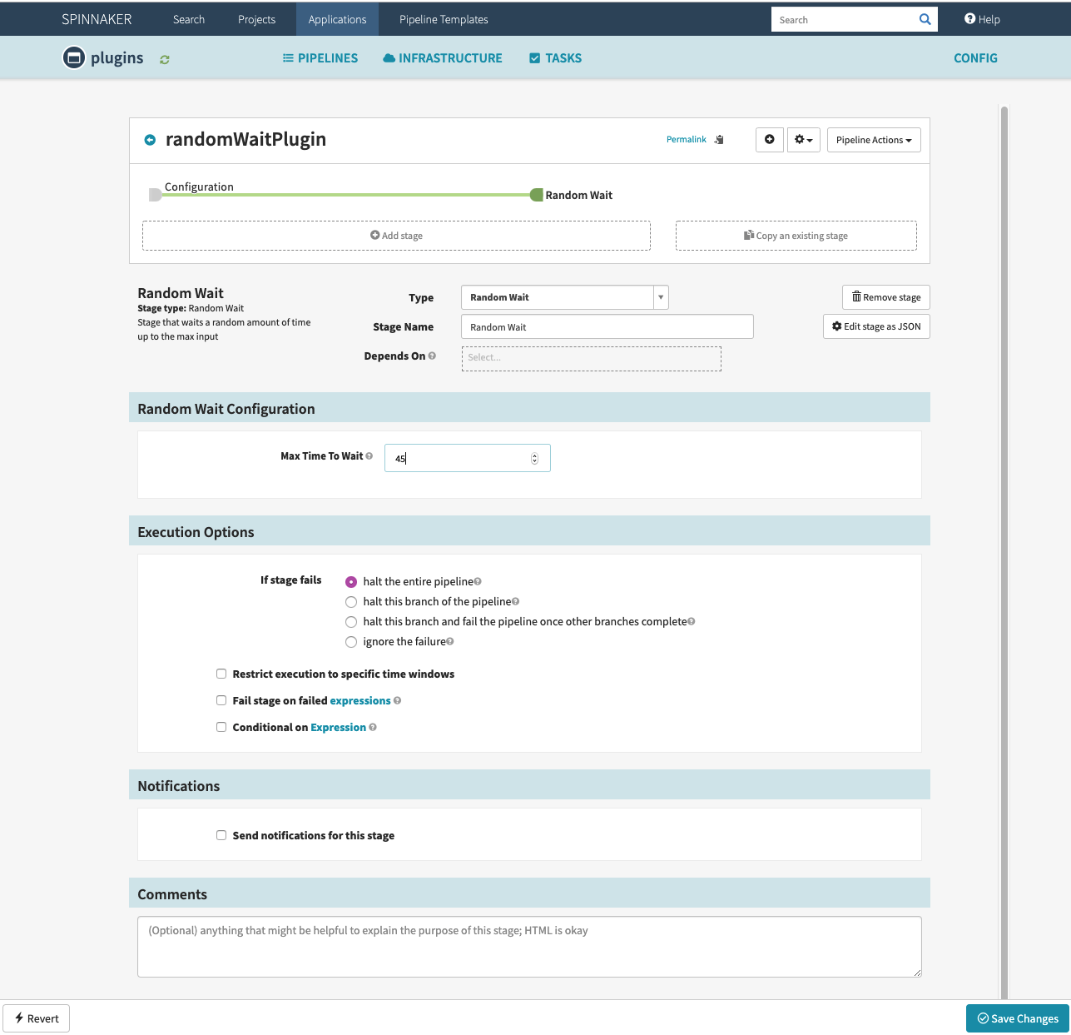
Task: Select halt this branch of the pipeline
Action: coord(351,602)
